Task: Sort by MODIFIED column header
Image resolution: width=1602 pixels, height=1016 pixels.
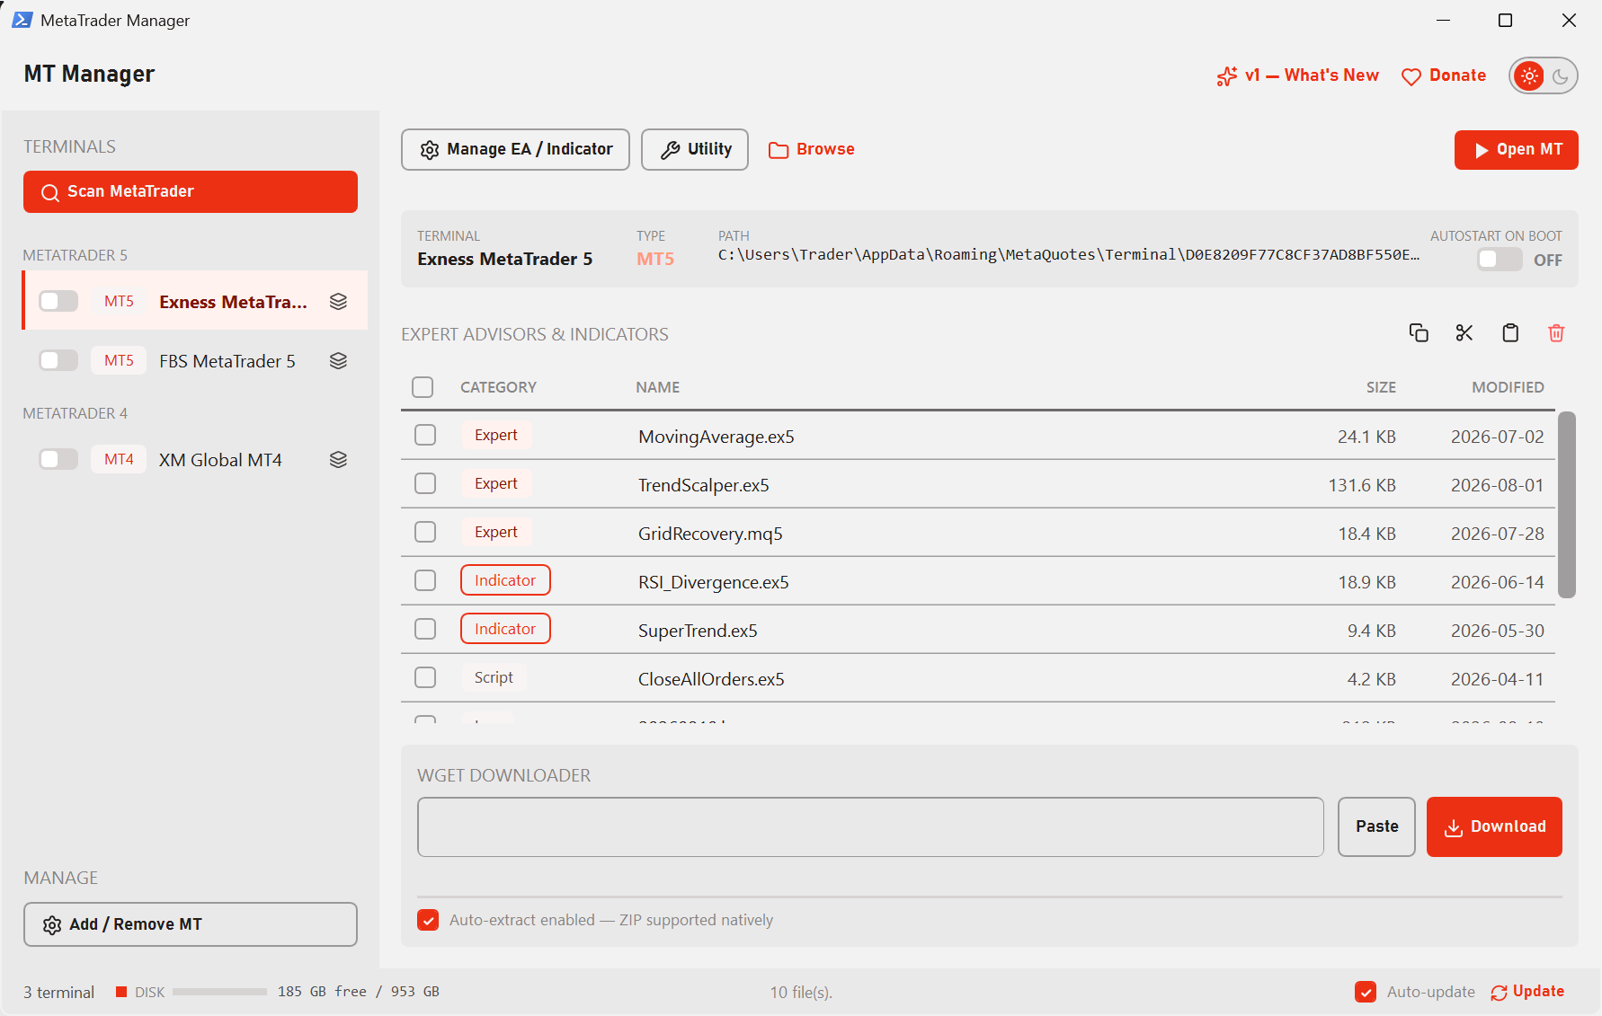Action: (1508, 387)
